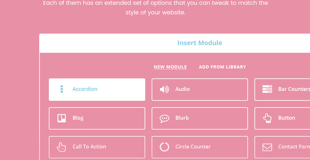Insert the Audio module via its label
The image size is (310, 160).
182,89
